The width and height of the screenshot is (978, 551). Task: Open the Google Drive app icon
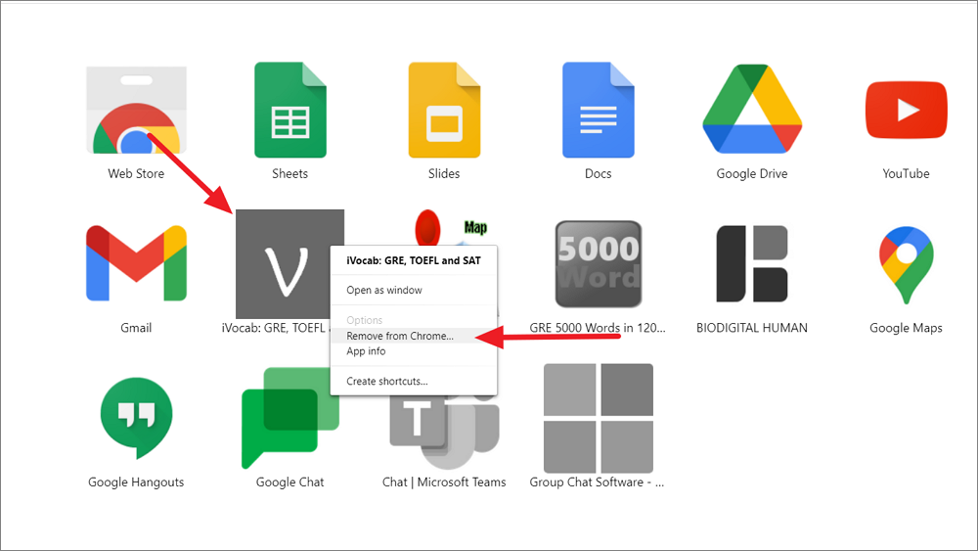[x=752, y=109]
